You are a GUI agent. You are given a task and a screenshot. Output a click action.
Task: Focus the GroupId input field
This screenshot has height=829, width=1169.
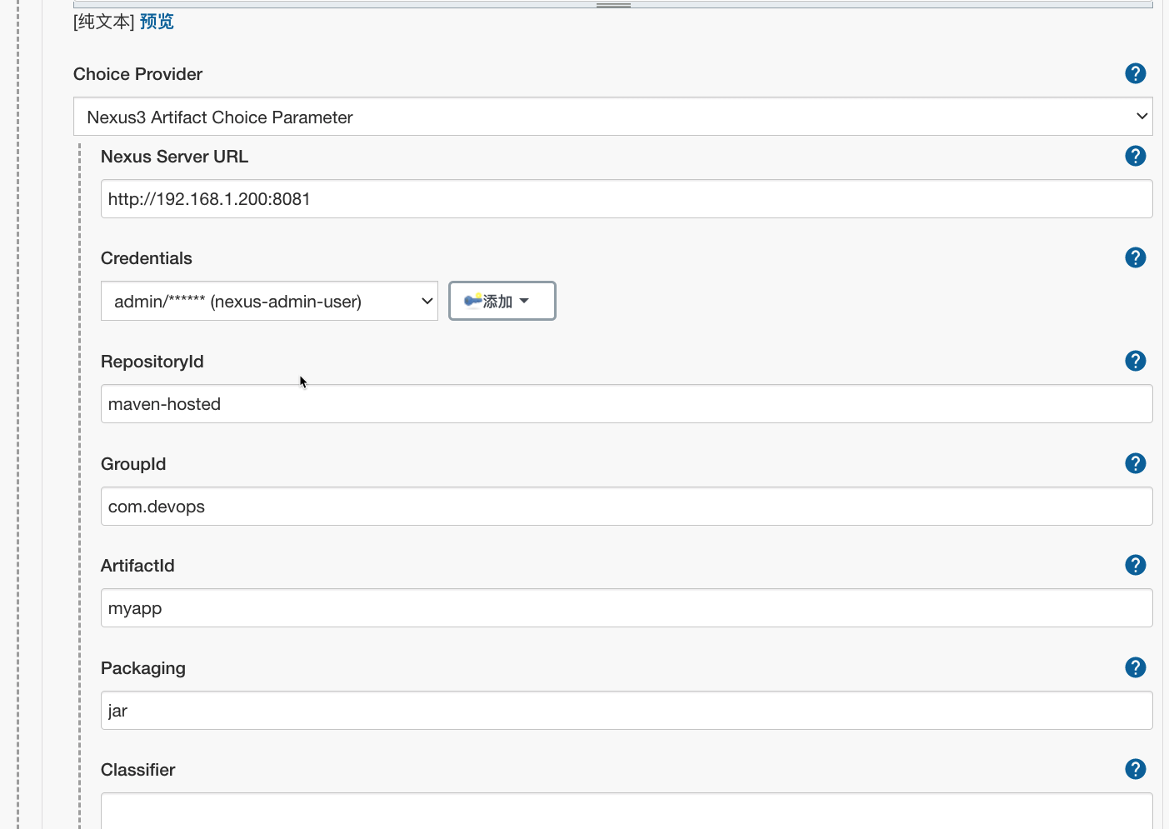coord(627,507)
